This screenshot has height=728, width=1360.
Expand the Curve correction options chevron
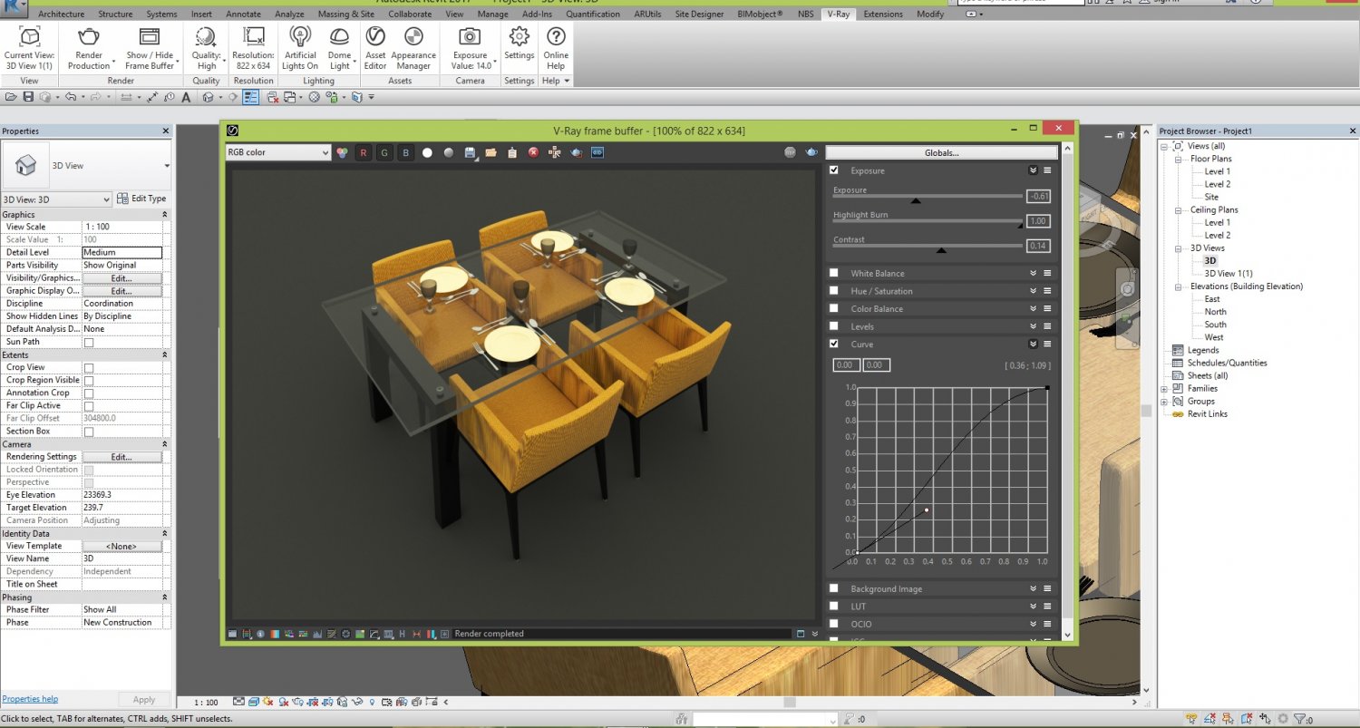(1033, 345)
